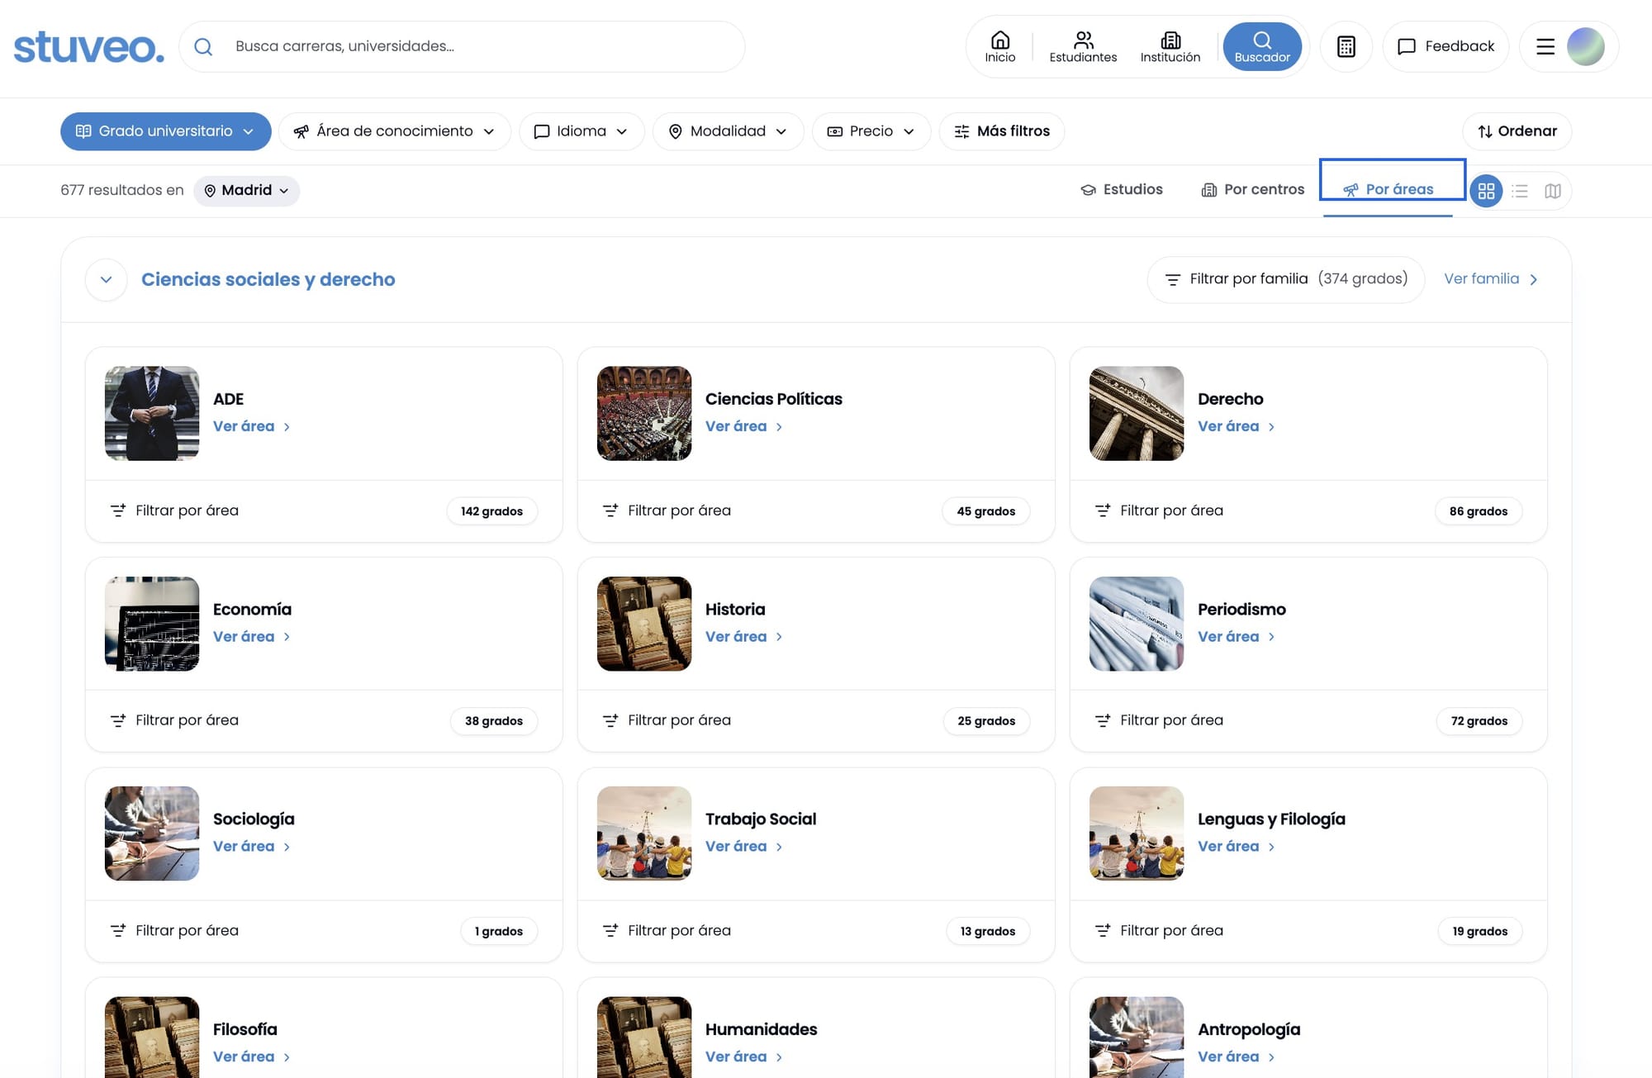Select the Por áreas tab
Image resolution: width=1652 pixels, height=1078 pixels.
click(x=1389, y=190)
